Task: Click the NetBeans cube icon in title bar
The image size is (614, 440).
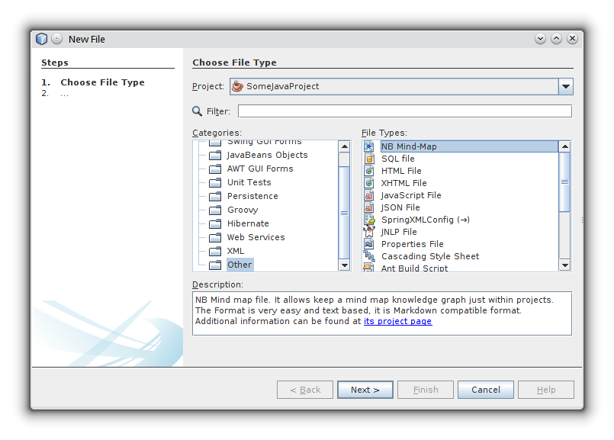Action: tap(41, 39)
